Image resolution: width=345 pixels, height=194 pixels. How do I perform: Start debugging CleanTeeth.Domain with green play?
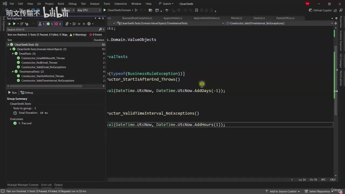[105, 10]
